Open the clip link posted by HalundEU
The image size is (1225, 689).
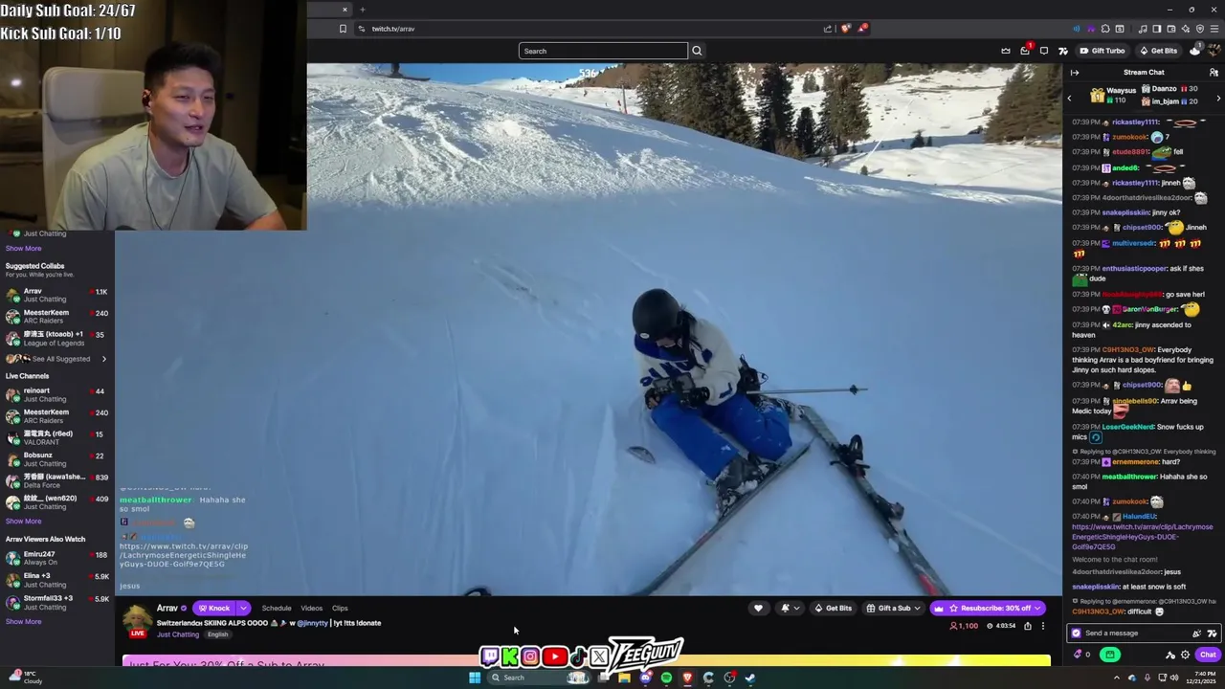point(1142,537)
